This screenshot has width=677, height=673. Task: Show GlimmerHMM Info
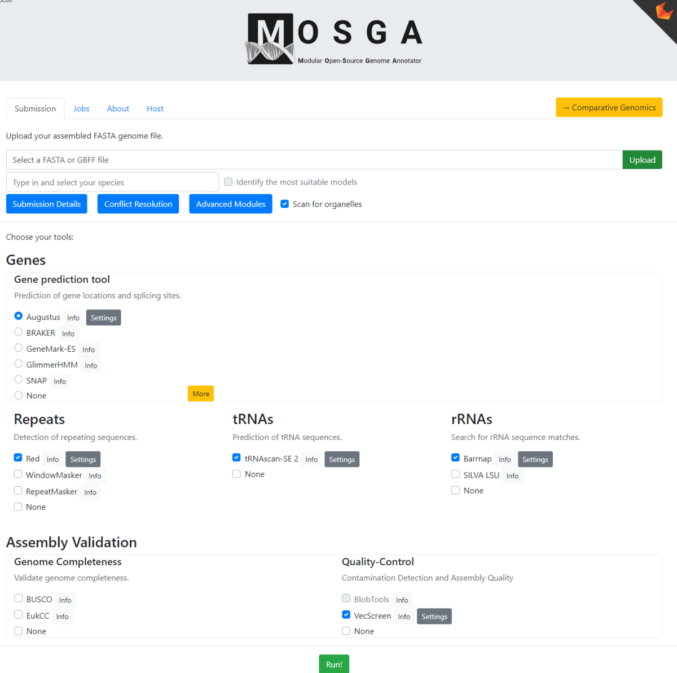coord(91,365)
